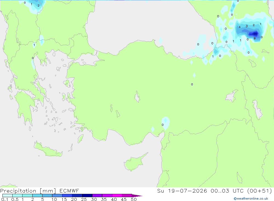Click the '25' legend scale label
The image size is (274, 201).
84,199
